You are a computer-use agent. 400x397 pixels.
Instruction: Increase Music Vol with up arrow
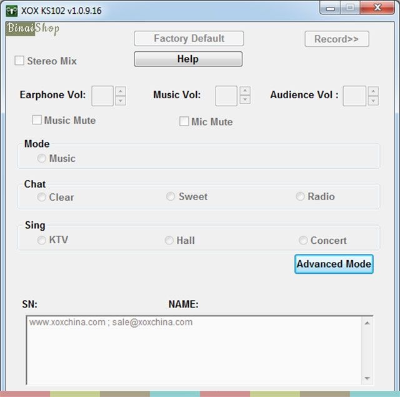point(245,91)
